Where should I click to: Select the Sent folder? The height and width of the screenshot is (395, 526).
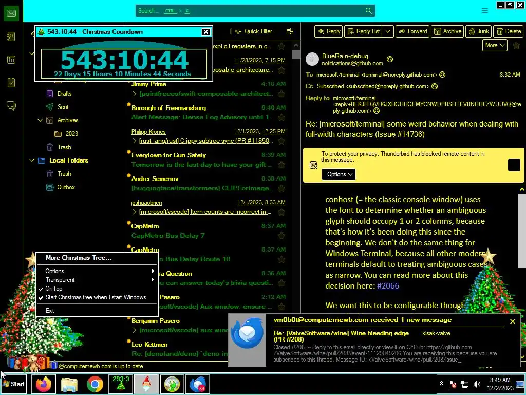pos(63,107)
